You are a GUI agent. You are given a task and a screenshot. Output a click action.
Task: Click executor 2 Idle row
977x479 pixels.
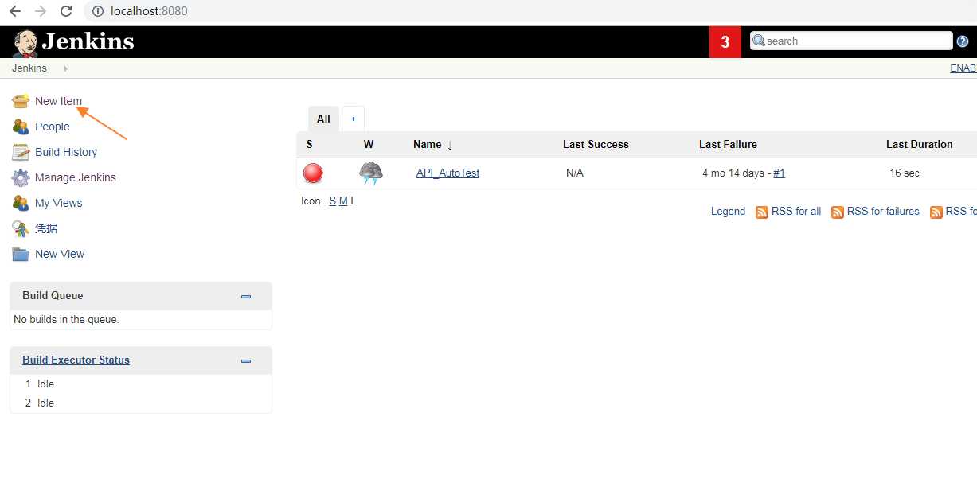[141, 403]
